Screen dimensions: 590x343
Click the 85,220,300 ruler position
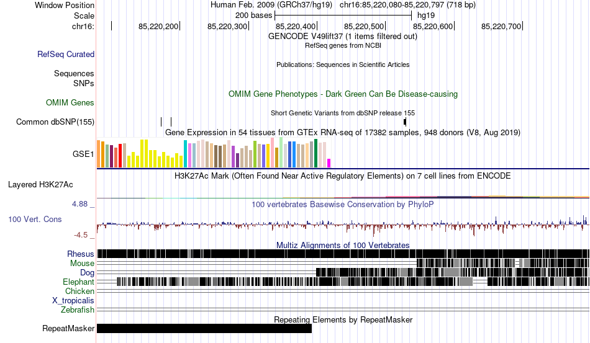[x=227, y=26]
